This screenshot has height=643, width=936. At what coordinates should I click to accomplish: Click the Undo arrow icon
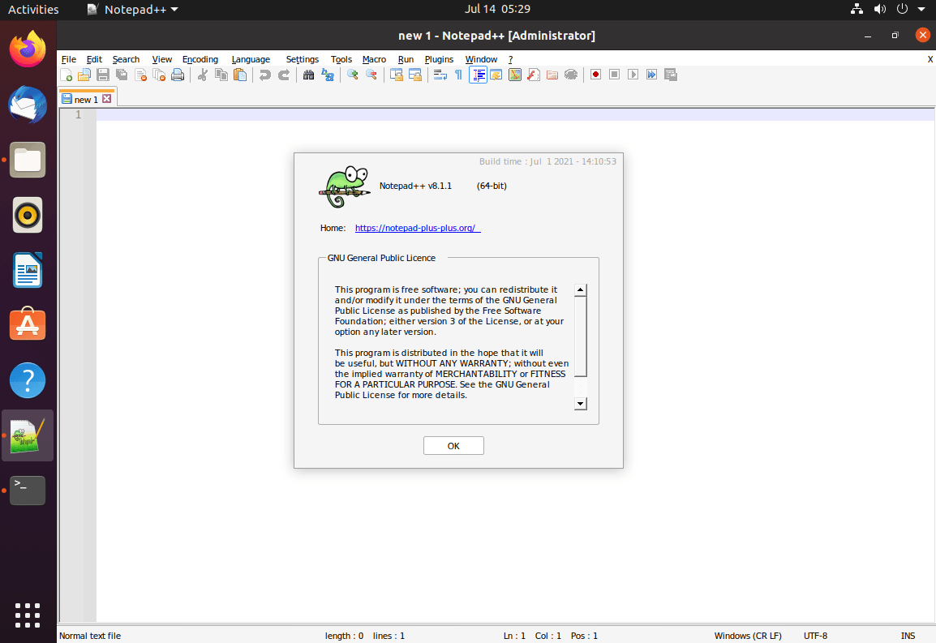264,75
